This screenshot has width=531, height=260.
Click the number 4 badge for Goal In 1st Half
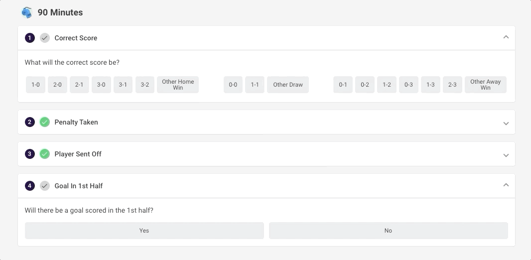point(30,186)
